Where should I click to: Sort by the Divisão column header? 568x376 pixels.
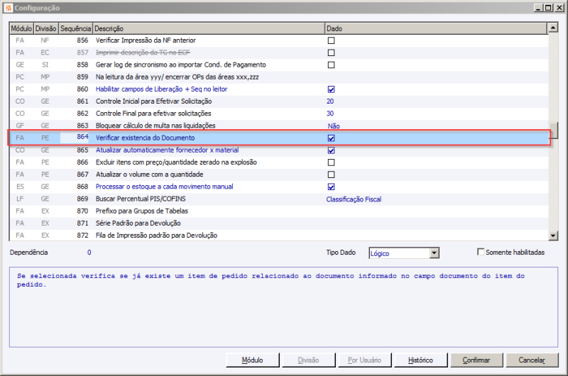pyautogui.click(x=46, y=28)
